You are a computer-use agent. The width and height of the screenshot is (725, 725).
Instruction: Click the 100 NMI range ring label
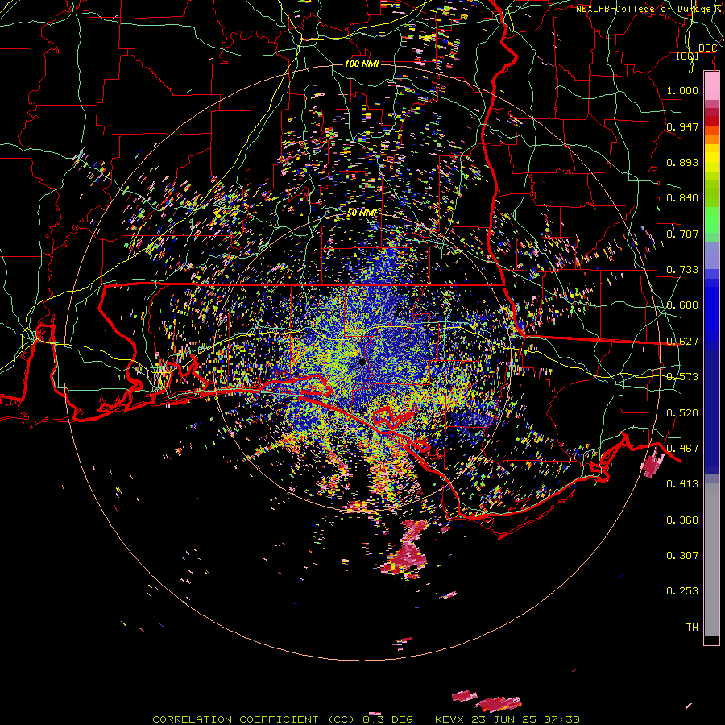362,64
